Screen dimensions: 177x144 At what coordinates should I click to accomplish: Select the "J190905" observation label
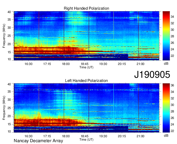pyautogui.click(x=152, y=74)
